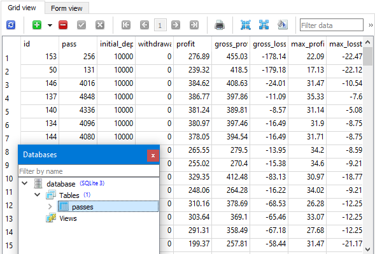Switch to the Grid view tab

(22, 8)
